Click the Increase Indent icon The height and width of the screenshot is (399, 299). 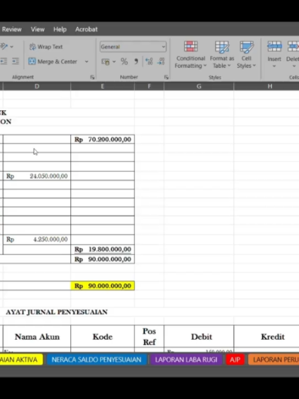[x=15, y=61]
